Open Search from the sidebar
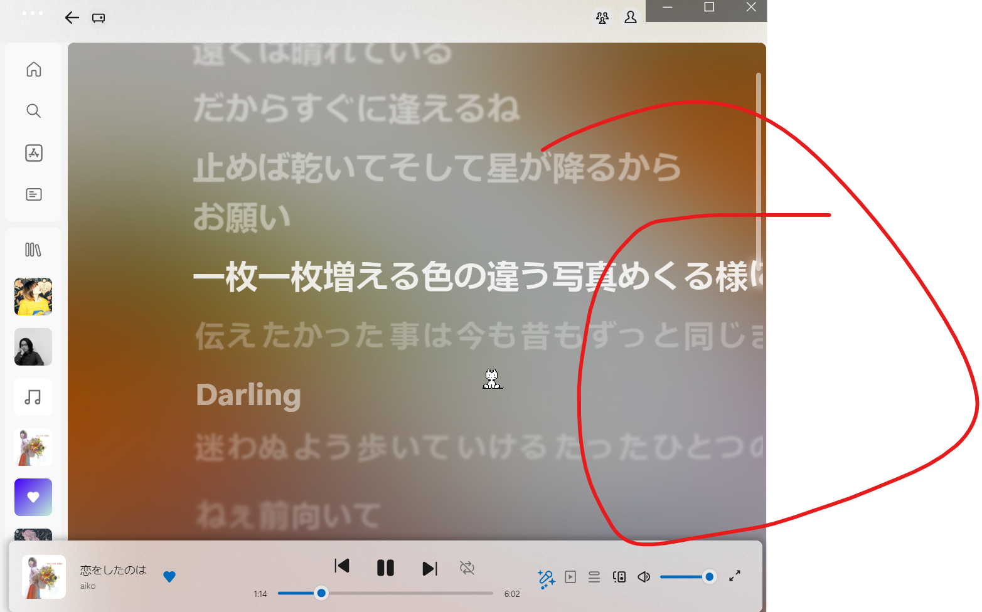The image size is (982, 612). [x=33, y=111]
